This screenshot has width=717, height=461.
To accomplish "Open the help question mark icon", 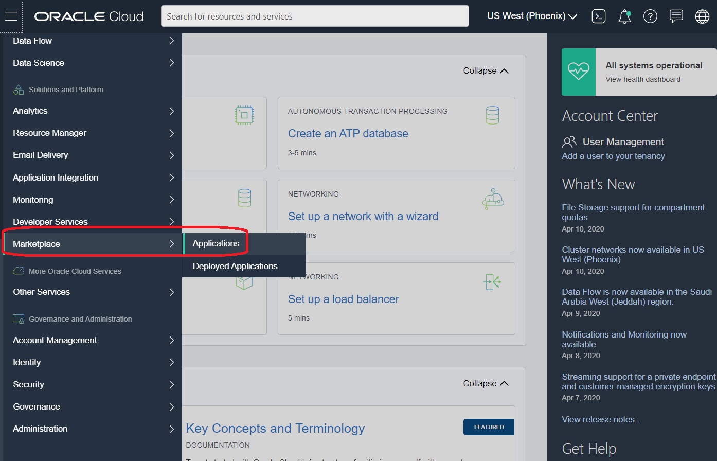I will pos(650,16).
